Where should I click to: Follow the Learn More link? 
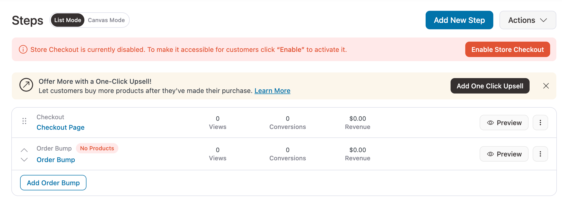[x=272, y=90]
